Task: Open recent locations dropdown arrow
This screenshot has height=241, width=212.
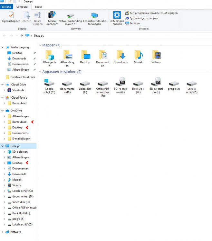Action: coord(17,36)
